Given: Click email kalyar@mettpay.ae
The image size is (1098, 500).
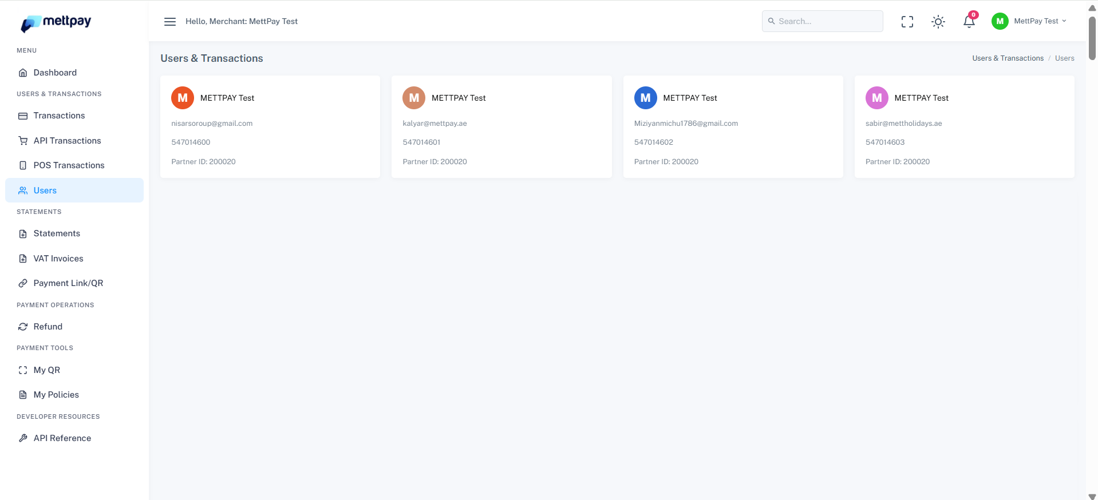Looking at the screenshot, I should click(x=435, y=124).
